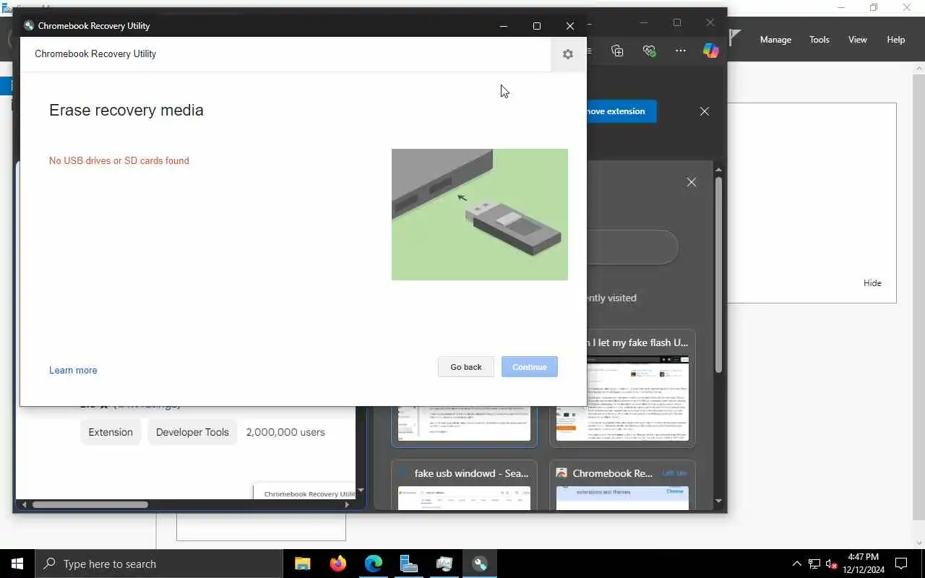Show hidden system tray icons
Image resolution: width=925 pixels, height=578 pixels.
point(797,564)
